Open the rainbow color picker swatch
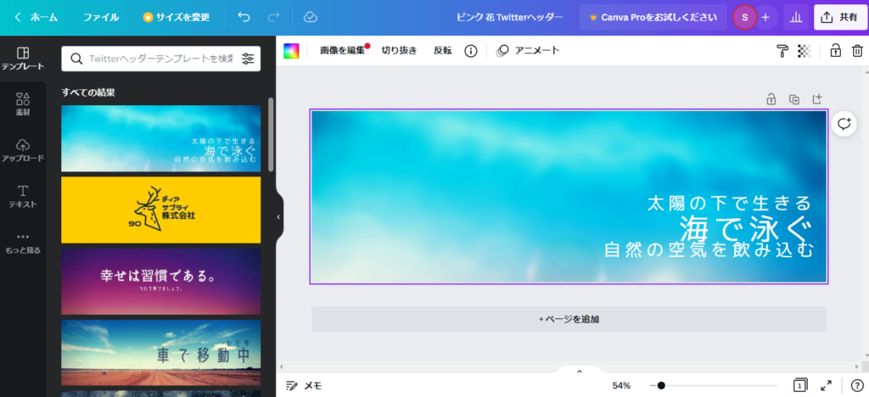This screenshot has width=869, height=397. (291, 51)
